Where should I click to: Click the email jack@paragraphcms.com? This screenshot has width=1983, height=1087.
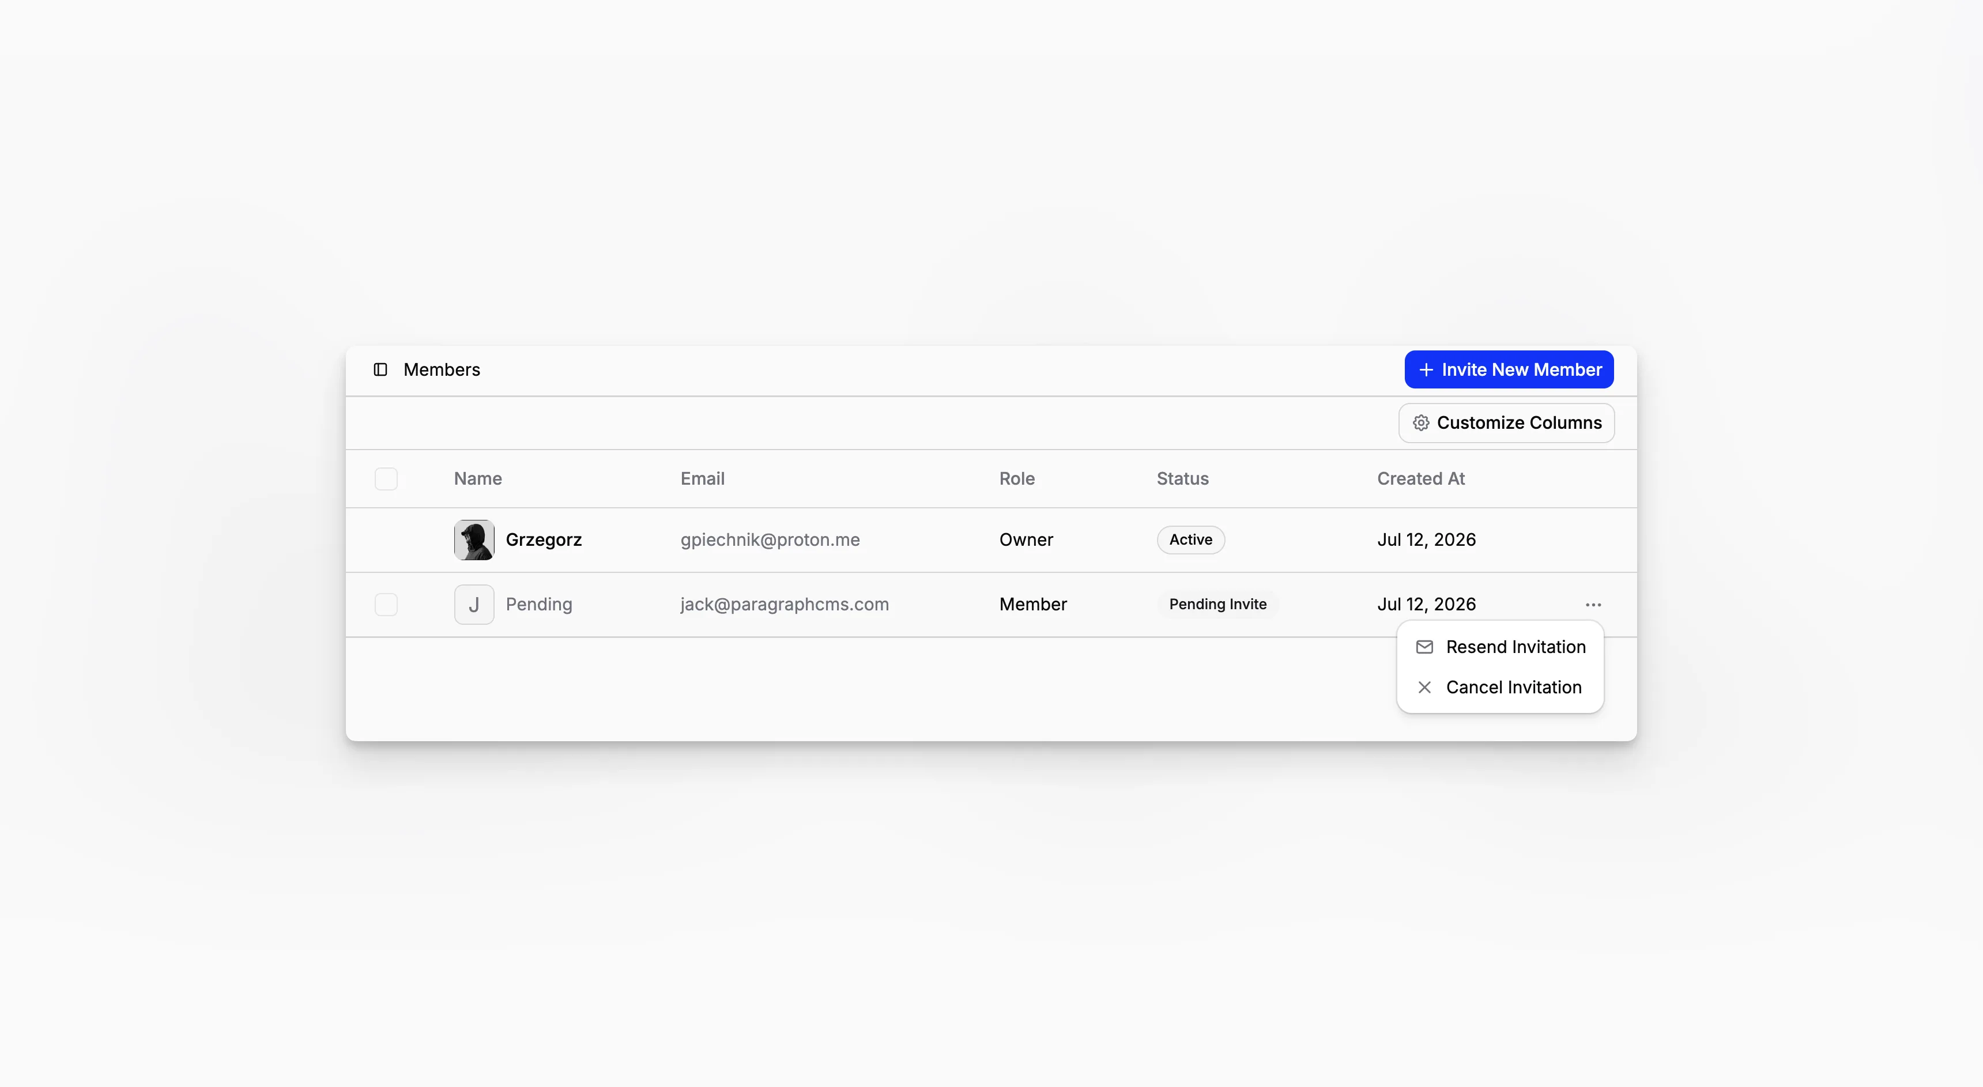(785, 605)
